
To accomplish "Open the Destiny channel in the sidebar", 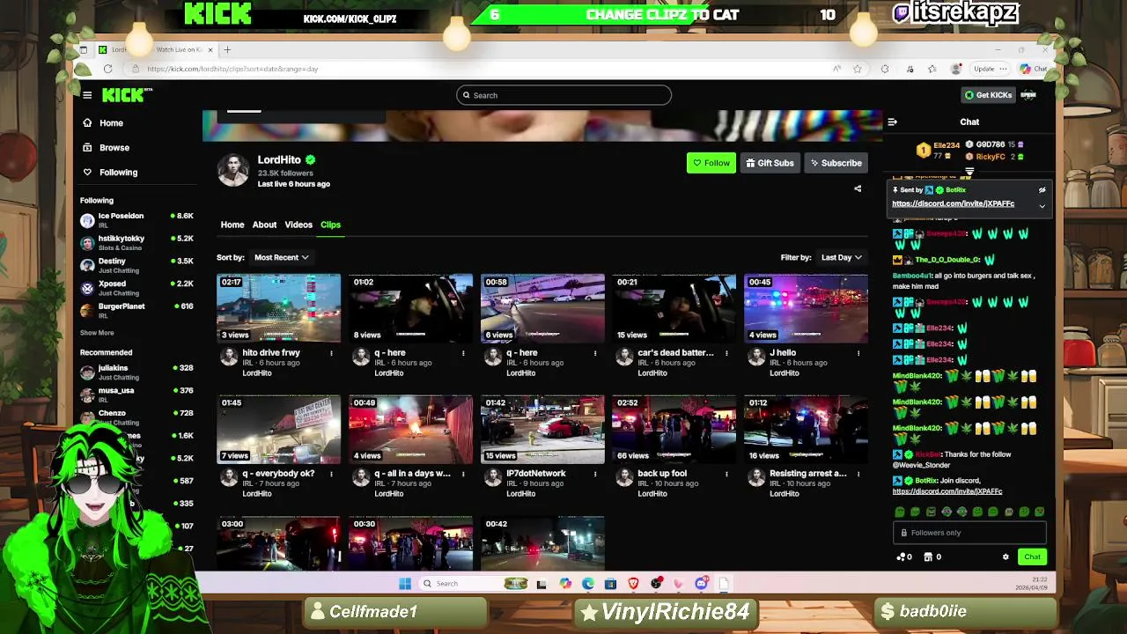I will [136, 265].
